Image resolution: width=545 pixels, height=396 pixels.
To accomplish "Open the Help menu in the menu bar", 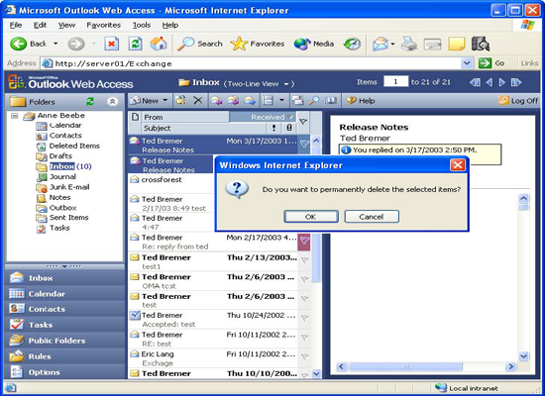I will click(170, 25).
